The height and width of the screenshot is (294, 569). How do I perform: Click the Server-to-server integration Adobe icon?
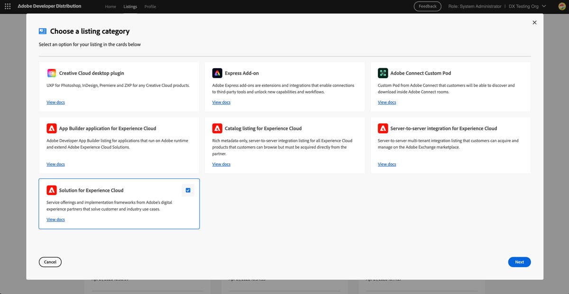tap(383, 128)
